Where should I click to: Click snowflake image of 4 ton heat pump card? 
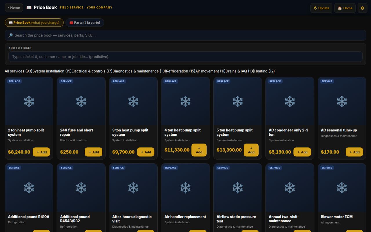(185, 101)
